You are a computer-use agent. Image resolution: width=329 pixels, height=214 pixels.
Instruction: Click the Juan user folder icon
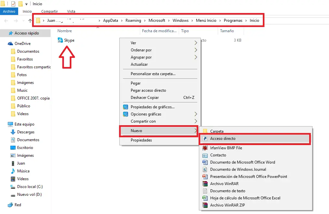[x=13, y=163]
